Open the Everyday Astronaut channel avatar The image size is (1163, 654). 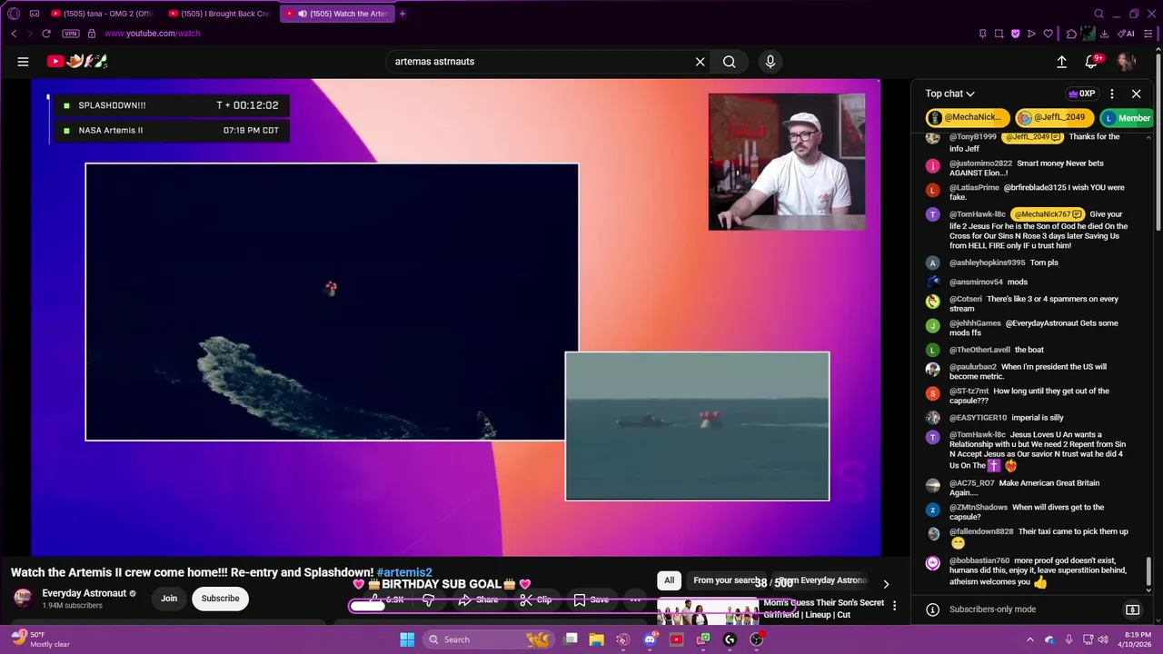pos(23,598)
